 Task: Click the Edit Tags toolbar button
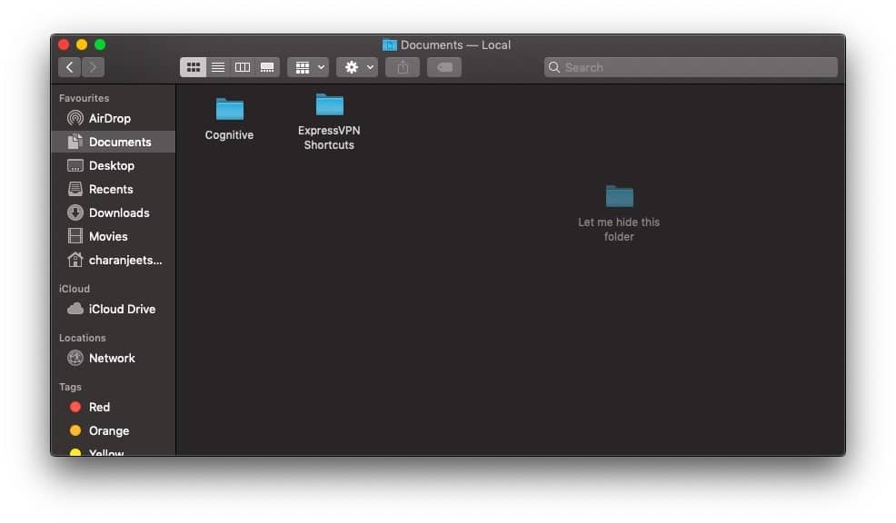pos(444,67)
